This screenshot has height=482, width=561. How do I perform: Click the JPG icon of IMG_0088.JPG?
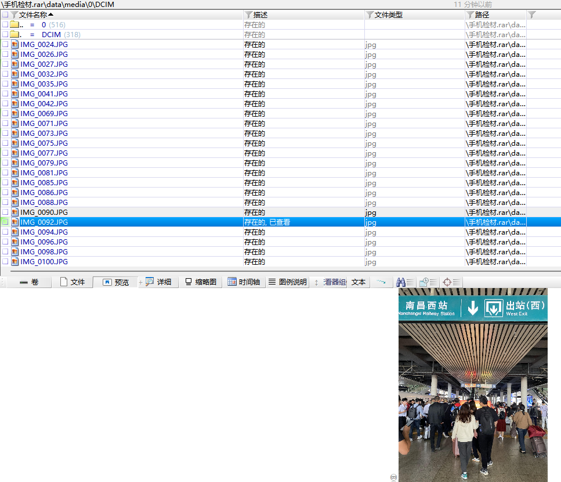[15, 202]
